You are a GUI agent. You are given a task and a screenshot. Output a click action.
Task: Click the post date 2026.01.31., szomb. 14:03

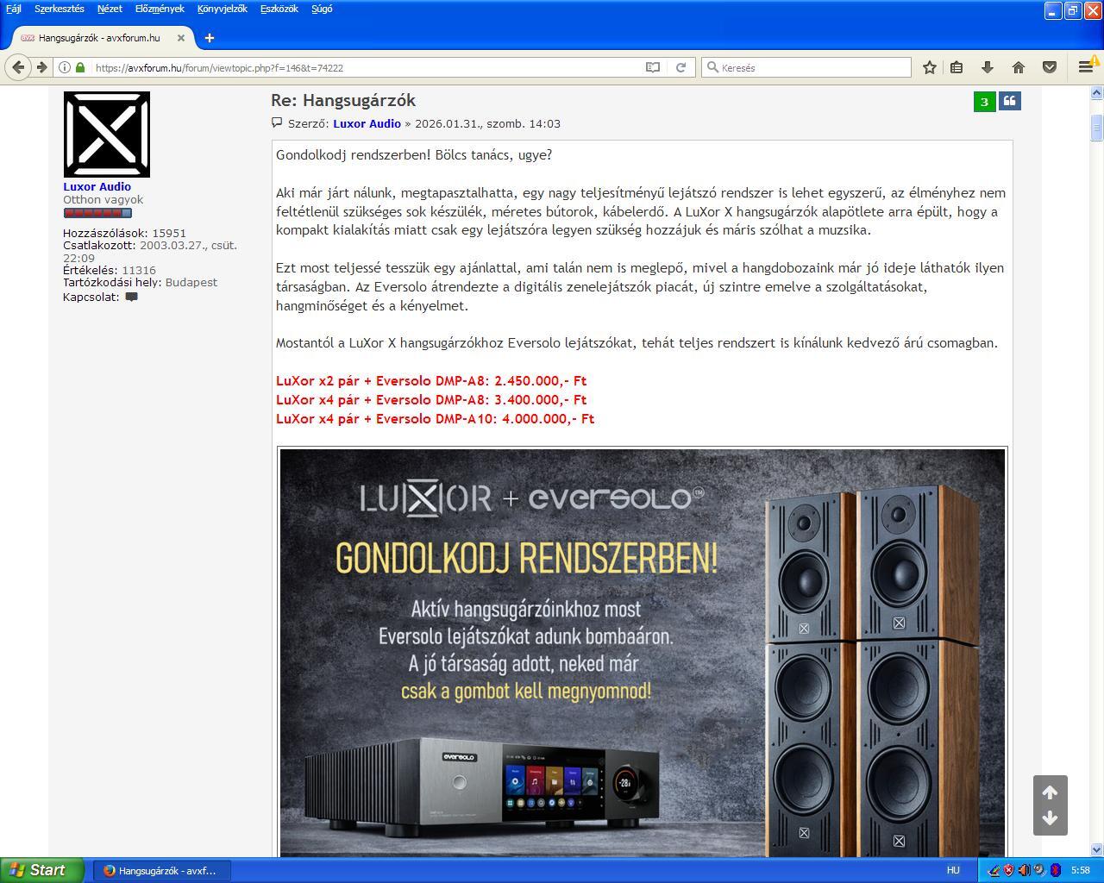coord(487,123)
